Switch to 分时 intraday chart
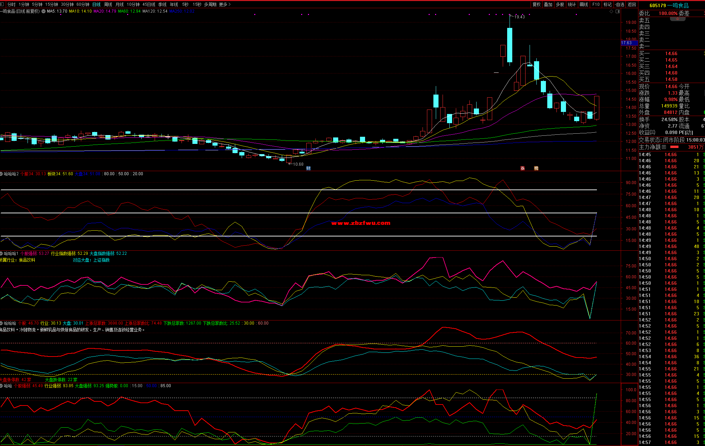705x446 pixels. pos(11,4)
